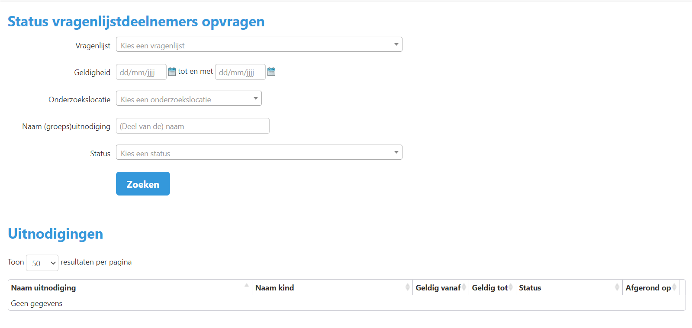692x328 pixels.
Task: Click sort arrows in Naam kind column
Action: tap(407, 287)
